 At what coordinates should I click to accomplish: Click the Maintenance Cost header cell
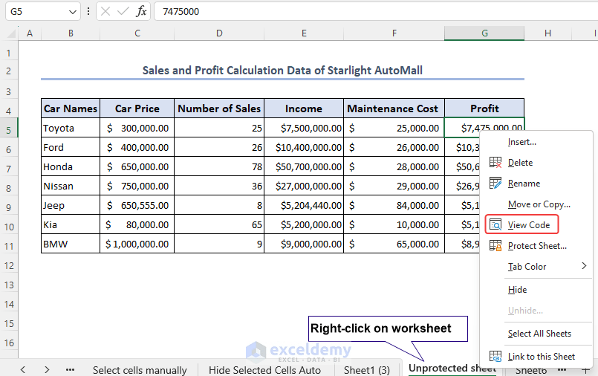pyautogui.click(x=394, y=108)
